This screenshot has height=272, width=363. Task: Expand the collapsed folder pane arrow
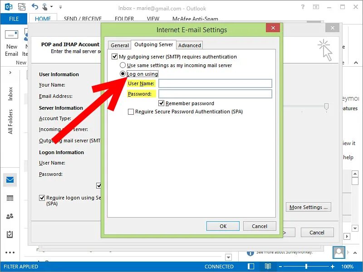(x=10, y=73)
